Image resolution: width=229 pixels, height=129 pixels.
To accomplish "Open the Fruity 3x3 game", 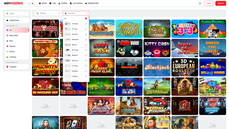I will [x=185, y=29].
